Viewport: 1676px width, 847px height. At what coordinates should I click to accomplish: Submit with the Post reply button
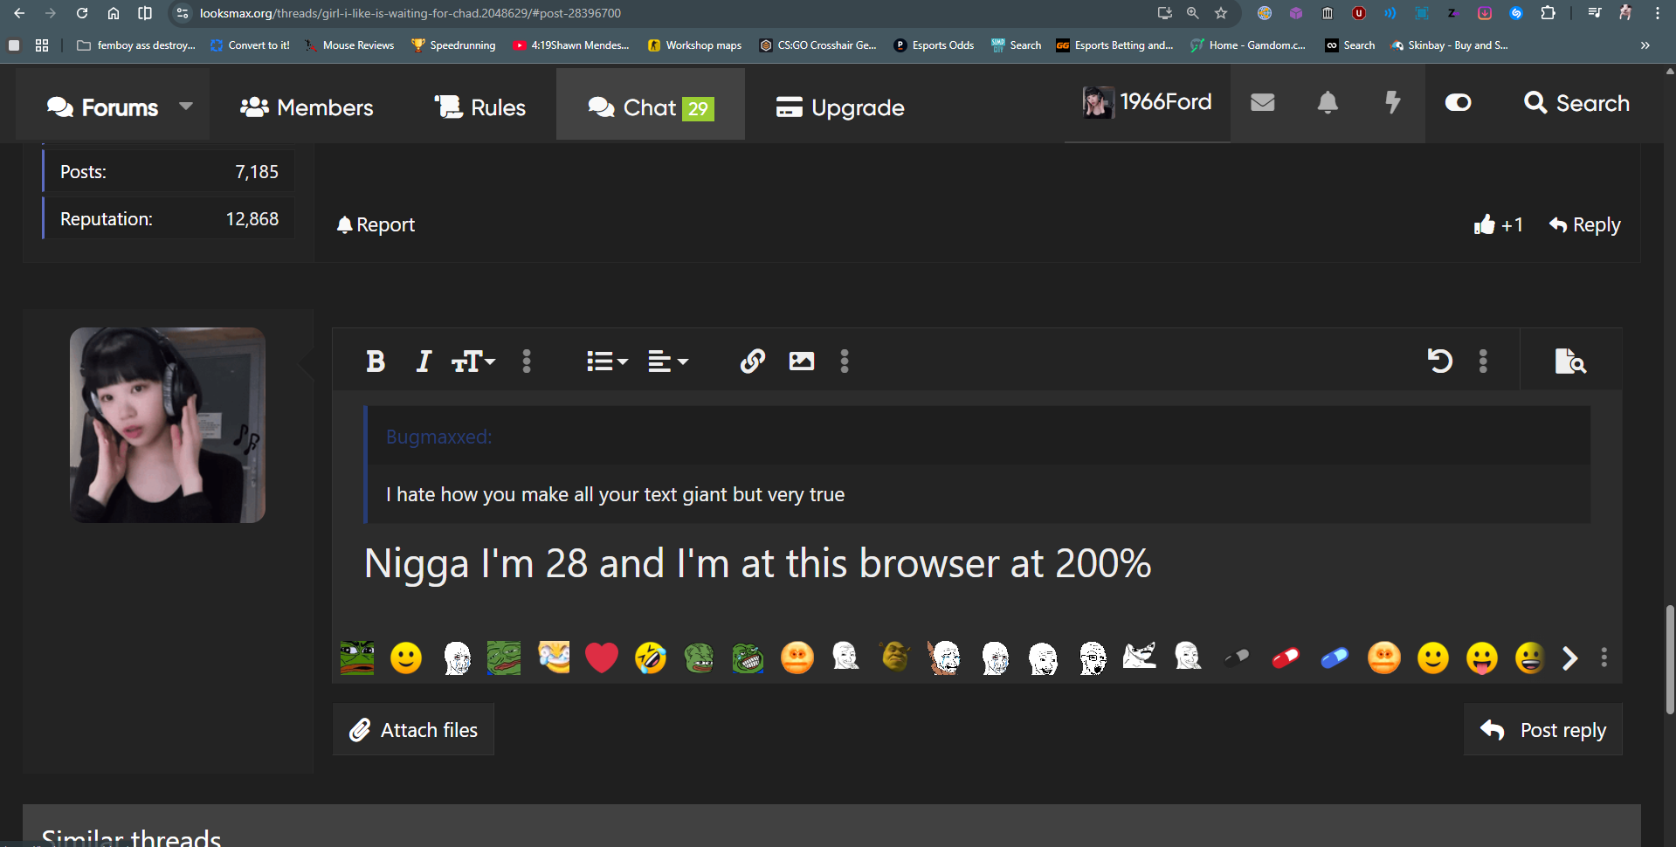click(1543, 730)
